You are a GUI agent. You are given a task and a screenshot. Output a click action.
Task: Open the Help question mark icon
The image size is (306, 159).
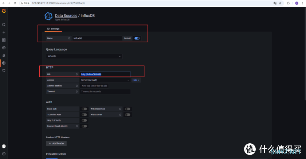pyautogui.click(x=4, y=154)
